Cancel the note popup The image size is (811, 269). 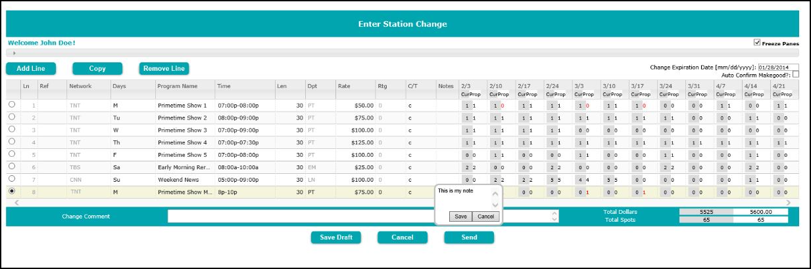(486, 217)
